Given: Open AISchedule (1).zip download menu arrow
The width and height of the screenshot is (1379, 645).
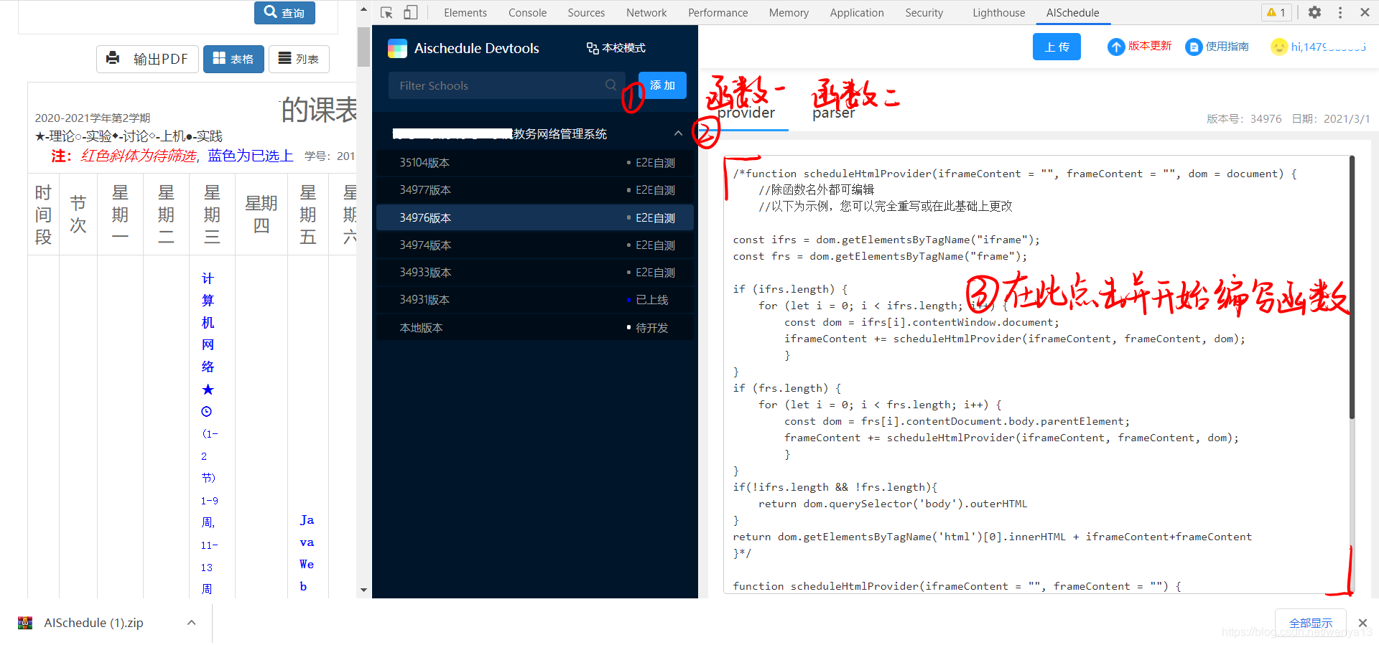Looking at the screenshot, I should pos(191,623).
